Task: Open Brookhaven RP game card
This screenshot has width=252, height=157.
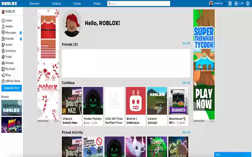Action: (178, 106)
